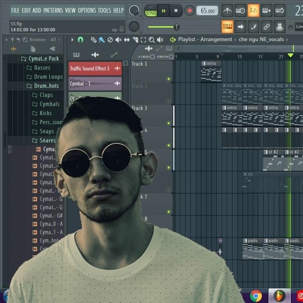Open the OPTIONS menu
Image resolution: width=303 pixels, height=303 pixels.
pos(87,10)
